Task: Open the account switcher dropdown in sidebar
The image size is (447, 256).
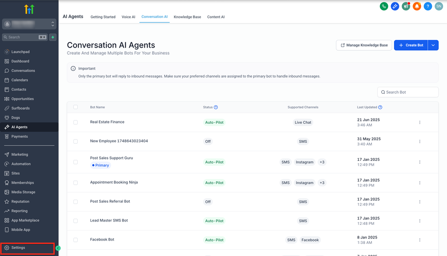Action: point(29,24)
